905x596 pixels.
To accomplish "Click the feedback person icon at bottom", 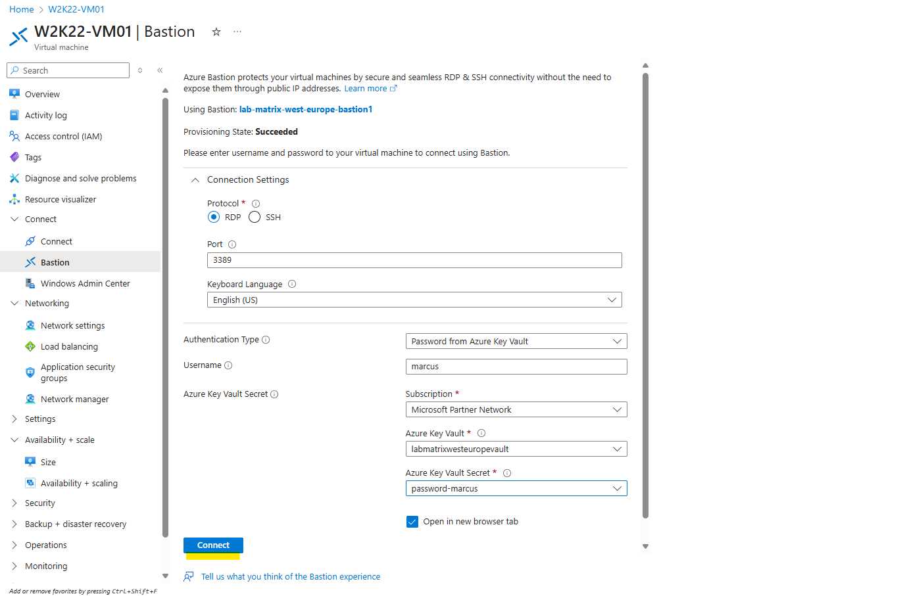I will (189, 576).
